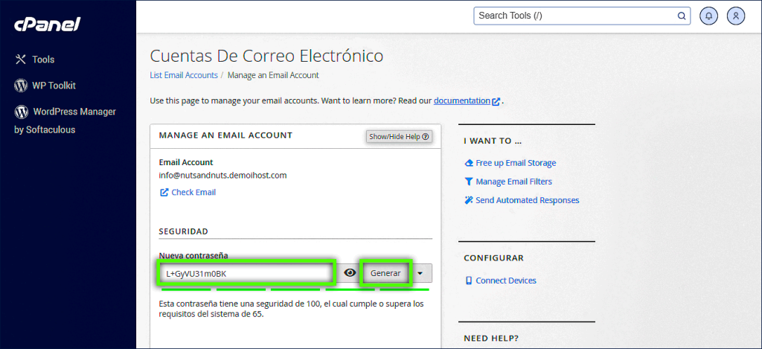Viewport: 762px width, 349px height.
Task: Open Tools in the sidebar menu
Action: point(43,60)
